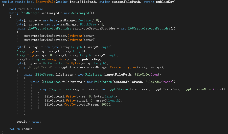Click the publicKey parameter in the method signature
The image size is (228, 134).
point(165,2)
